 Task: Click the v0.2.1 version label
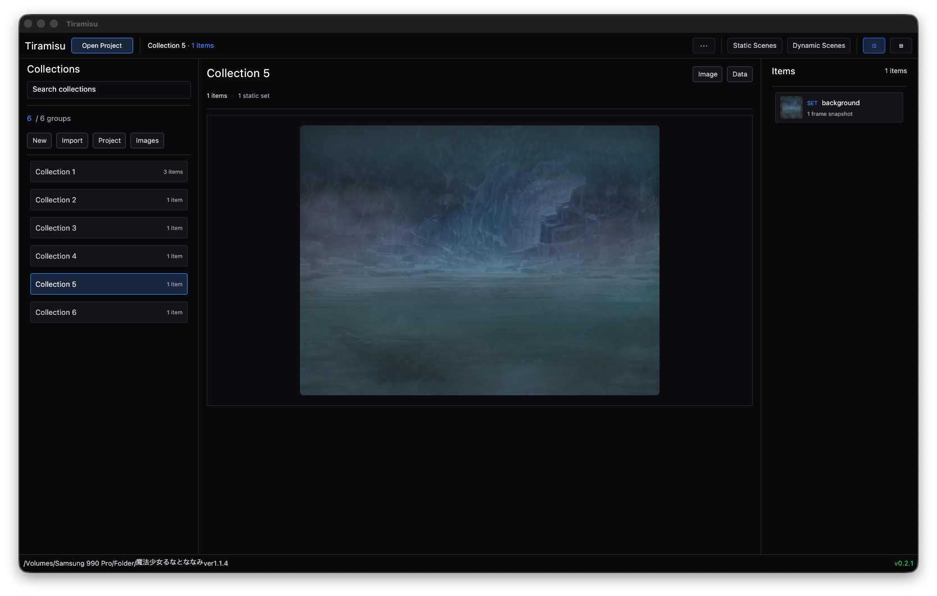click(x=904, y=563)
